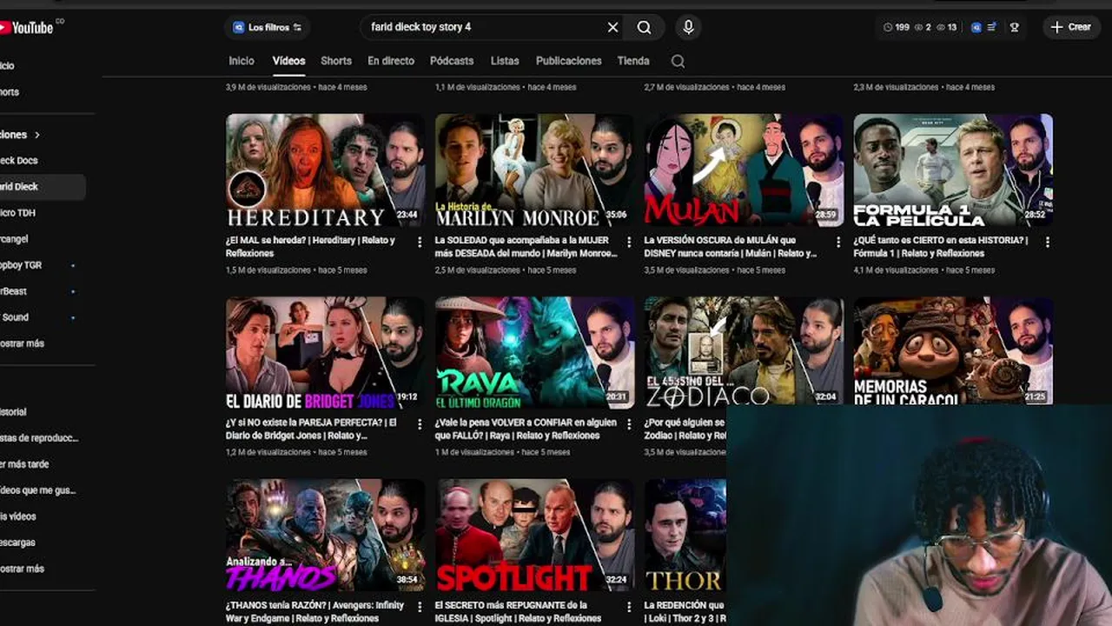
Task: Open options menu for Fórmula 1 video
Action: click(1048, 242)
